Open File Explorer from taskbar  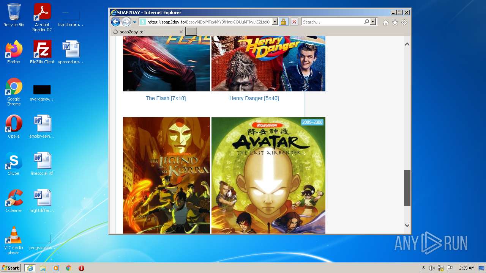[43, 268]
